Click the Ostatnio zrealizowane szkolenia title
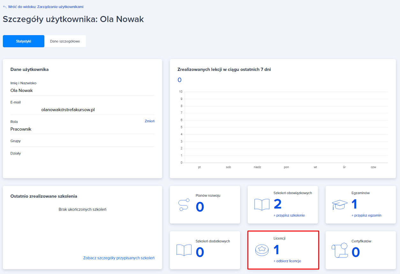Screen dimensions: 400x274 pos(44,196)
